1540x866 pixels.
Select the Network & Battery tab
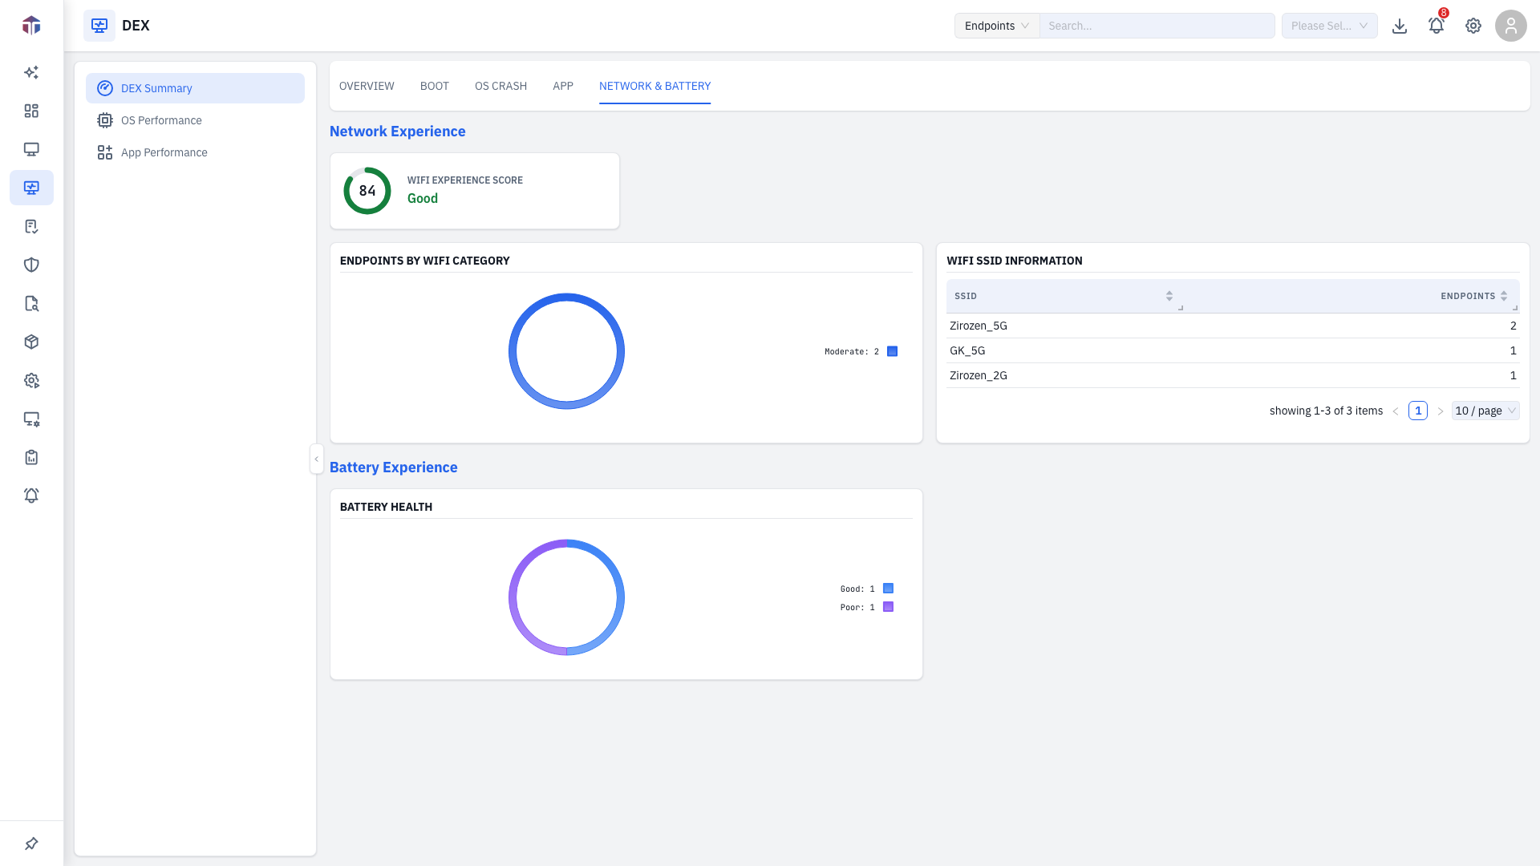click(654, 86)
